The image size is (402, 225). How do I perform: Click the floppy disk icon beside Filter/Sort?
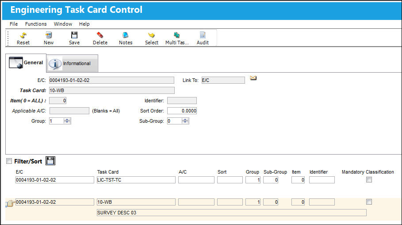[50, 161]
